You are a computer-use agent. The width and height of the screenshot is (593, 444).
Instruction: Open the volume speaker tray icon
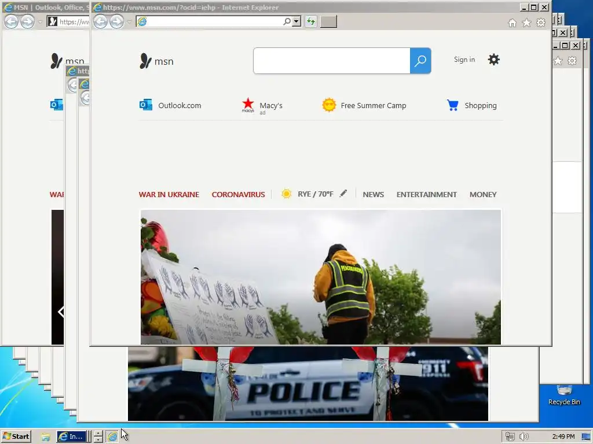pos(524,437)
